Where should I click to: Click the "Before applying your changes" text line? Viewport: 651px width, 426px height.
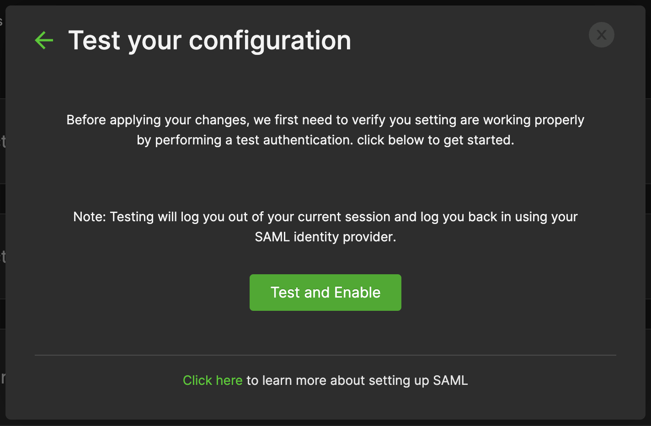pos(325,120)
